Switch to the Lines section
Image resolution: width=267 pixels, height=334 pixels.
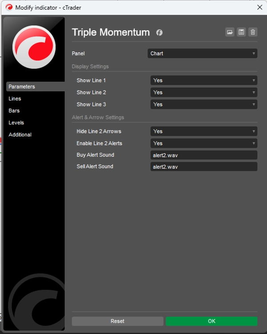(x=15, y=99)
